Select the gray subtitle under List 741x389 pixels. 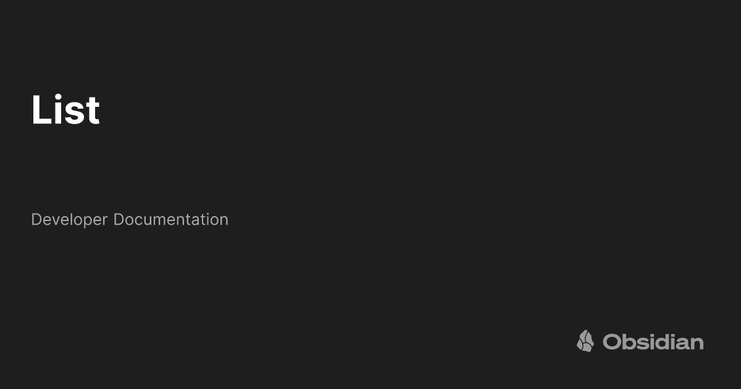(x=130, y=219)
